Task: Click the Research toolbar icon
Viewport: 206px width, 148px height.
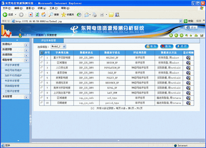Action: click(x=117, y=15)
